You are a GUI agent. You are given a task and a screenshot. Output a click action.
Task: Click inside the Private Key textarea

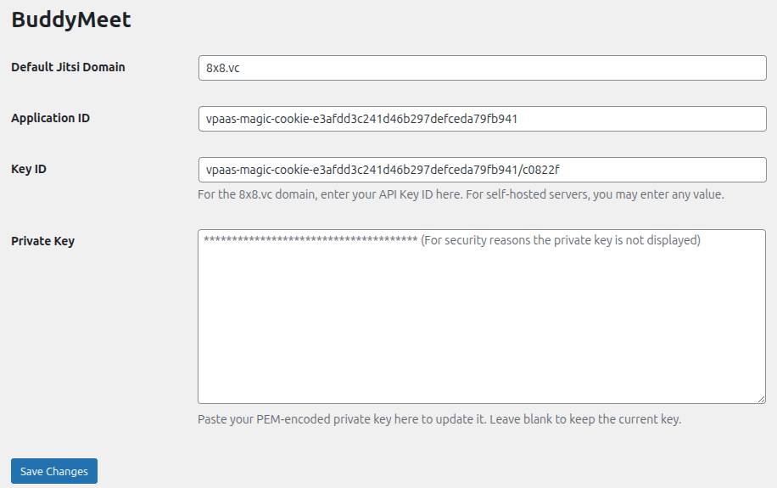tap(482, 317)
